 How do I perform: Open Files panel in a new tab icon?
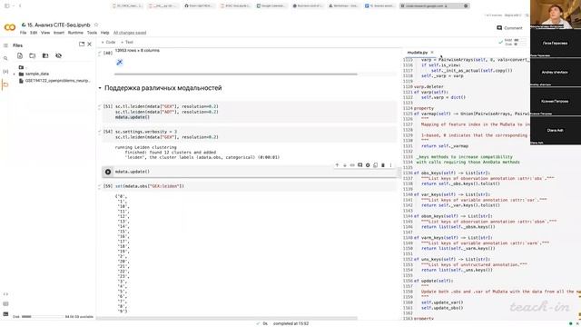82,45
